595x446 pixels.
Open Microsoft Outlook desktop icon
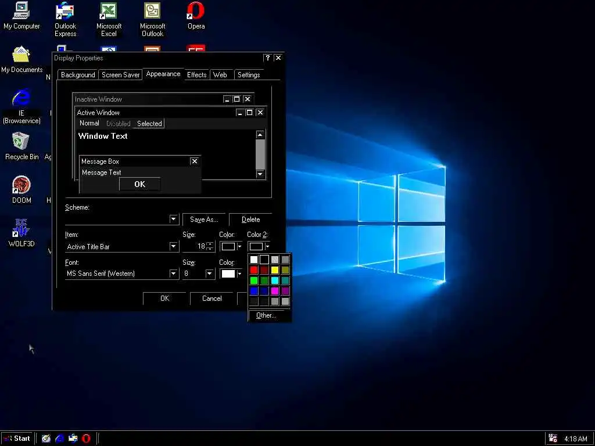pyautogui.click(x=152, y=20)
